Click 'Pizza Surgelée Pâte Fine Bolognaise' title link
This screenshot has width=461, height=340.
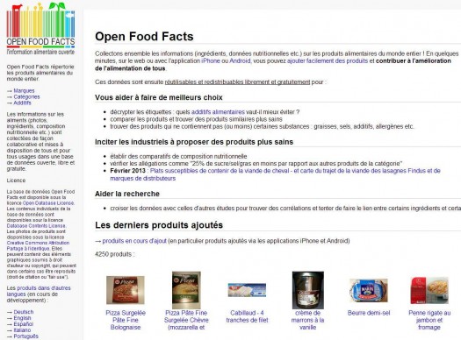[126, 320]
